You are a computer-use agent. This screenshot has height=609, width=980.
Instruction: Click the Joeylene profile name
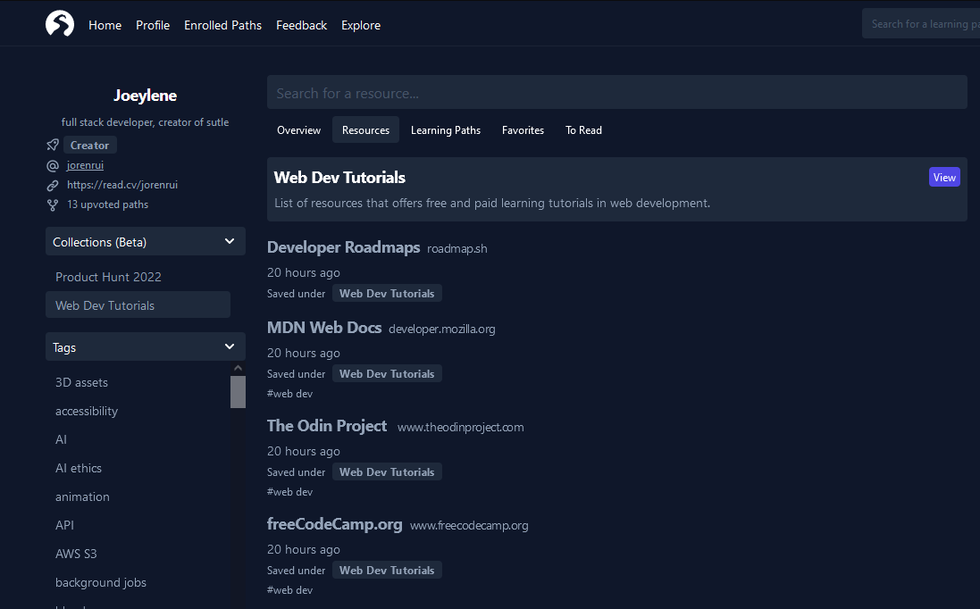pos(145,95)
